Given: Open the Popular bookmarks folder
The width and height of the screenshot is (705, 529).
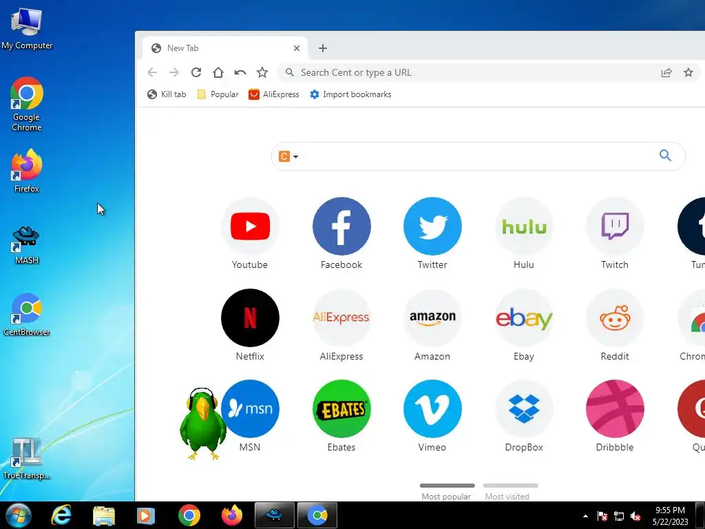Looking at the screenshot, I should point(218,94).
